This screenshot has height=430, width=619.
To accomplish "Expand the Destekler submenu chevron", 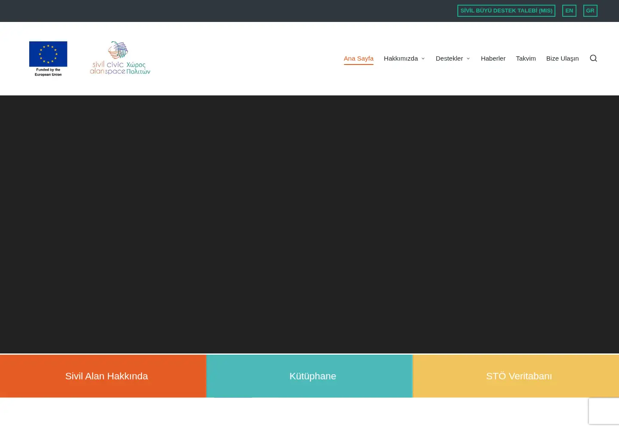I will pos(468,58).
